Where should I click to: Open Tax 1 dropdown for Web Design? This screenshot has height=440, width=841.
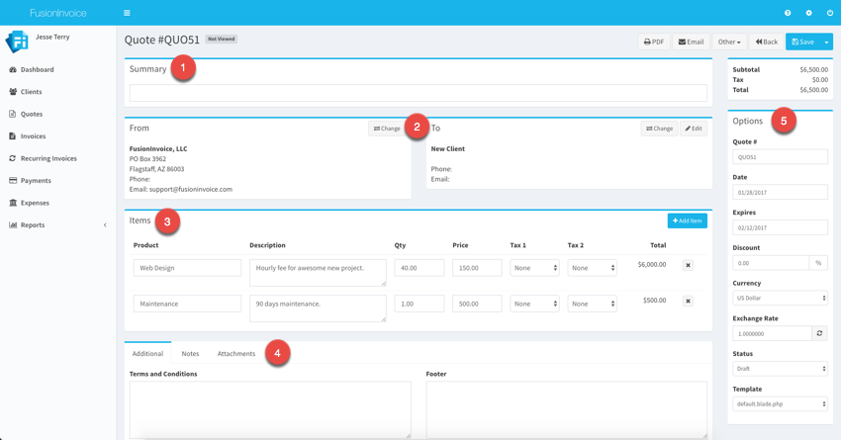tap(534, 268)
